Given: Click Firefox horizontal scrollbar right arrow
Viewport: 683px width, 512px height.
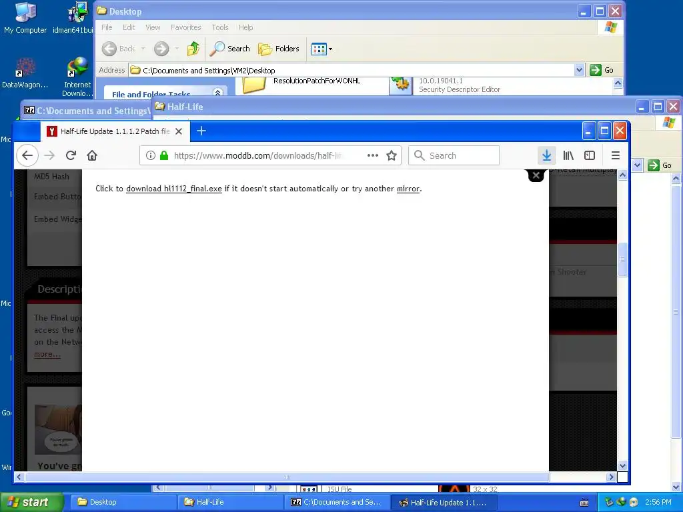Looking at the screenshot, I should (x=611, y=477).
